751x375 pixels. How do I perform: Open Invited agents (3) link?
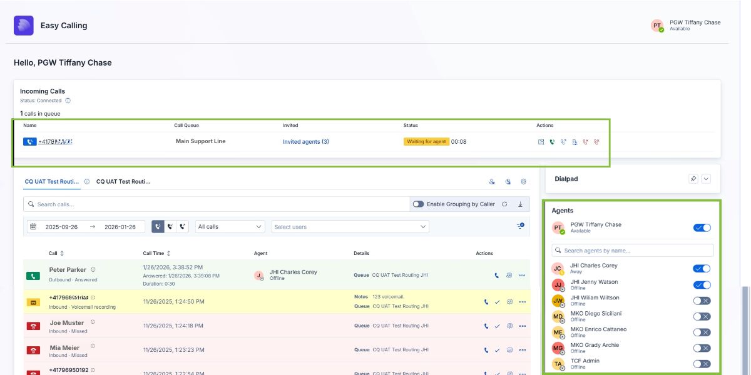coord(306,142)
